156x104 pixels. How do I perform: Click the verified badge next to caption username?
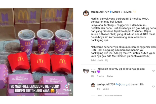[x=110, y=12]
